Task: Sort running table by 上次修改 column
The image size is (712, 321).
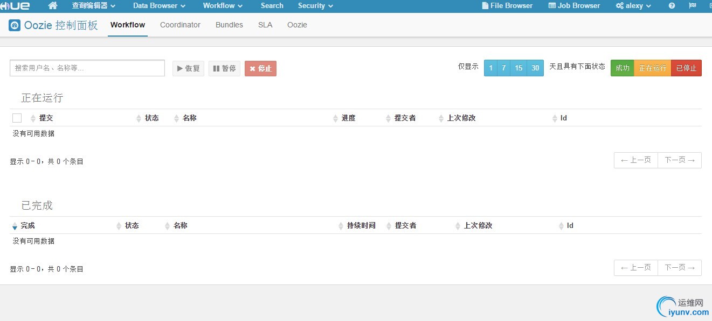Action: 461,118
